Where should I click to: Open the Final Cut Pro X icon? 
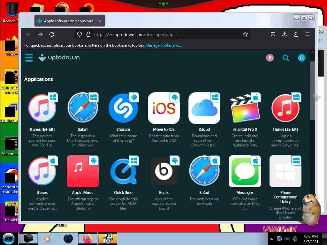(245, 108)
